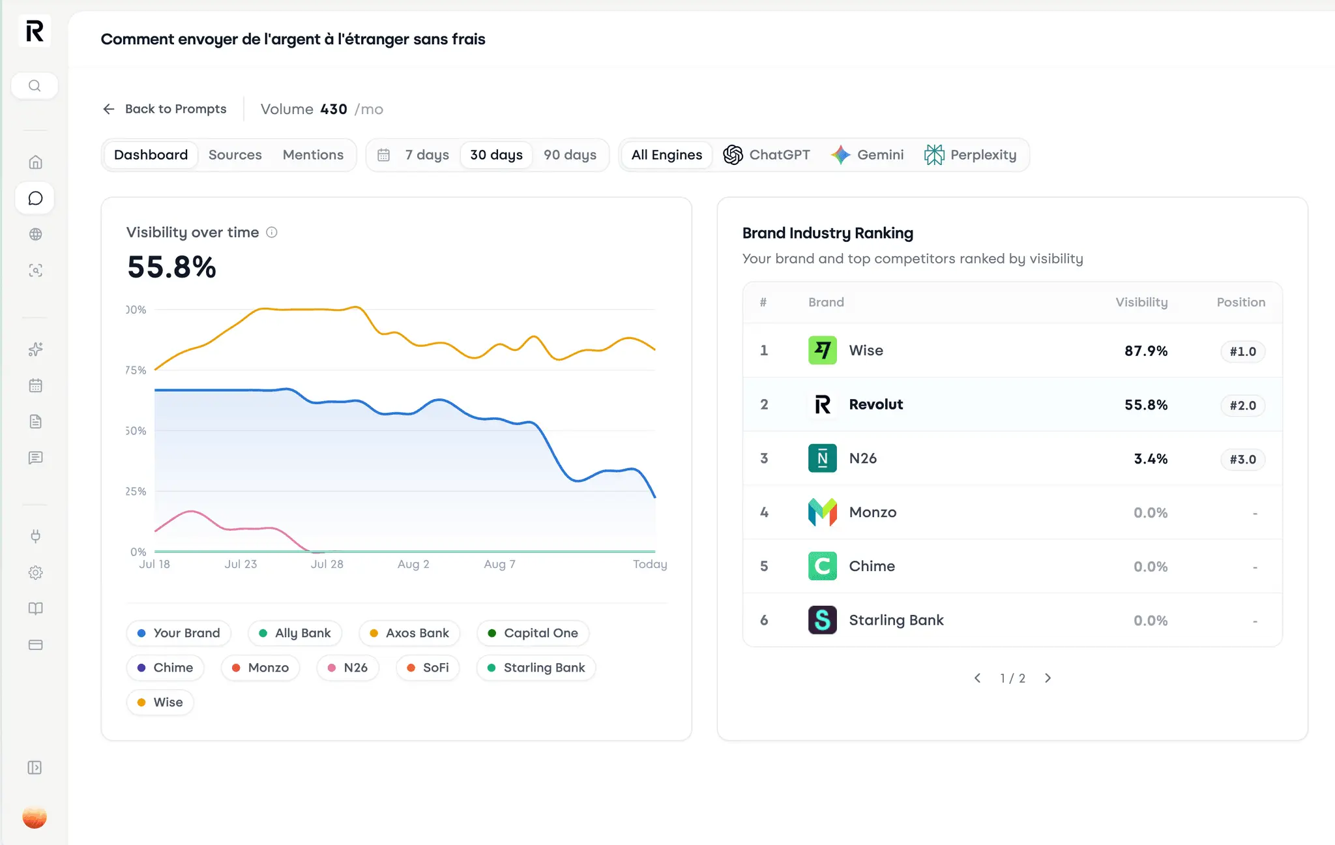The height and width of the screenshot is (845, 1335).
Task: Open the calendar icon in sidebar
Action: pos(36,385)
